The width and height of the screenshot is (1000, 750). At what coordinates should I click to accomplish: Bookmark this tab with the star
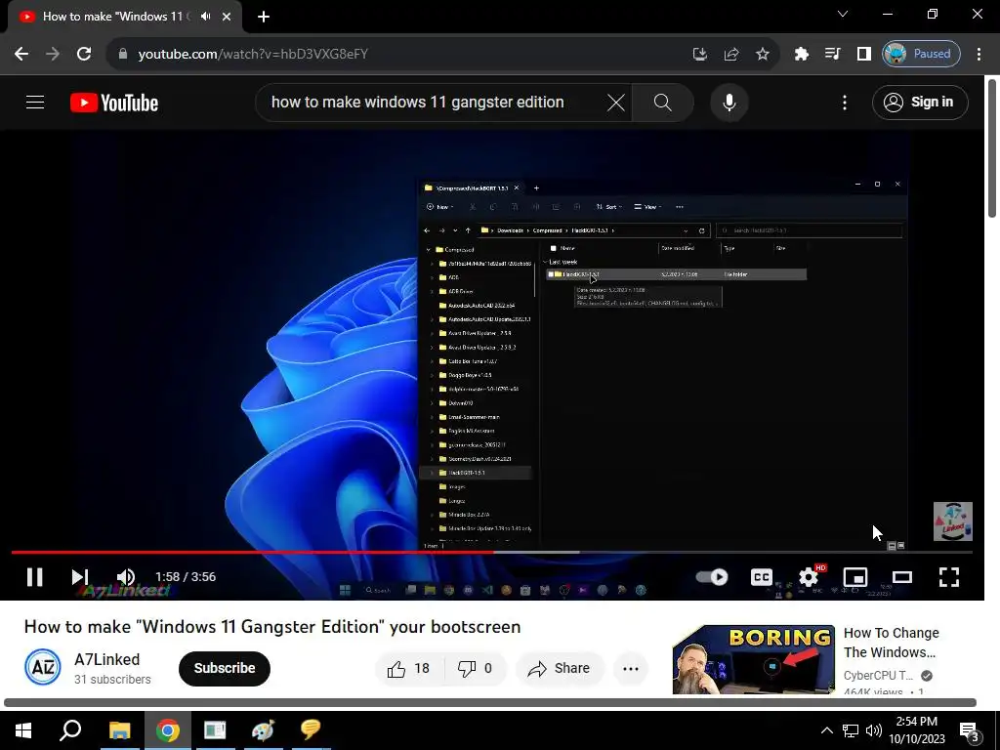[x=762, y=54]
